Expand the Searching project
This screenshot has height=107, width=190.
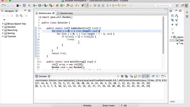(3, 30)
